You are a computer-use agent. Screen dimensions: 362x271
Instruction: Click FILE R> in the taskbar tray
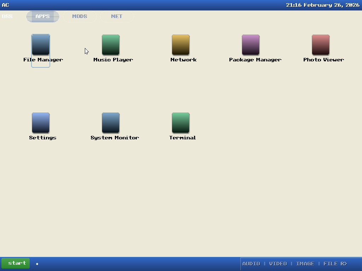tap(335, 264)
